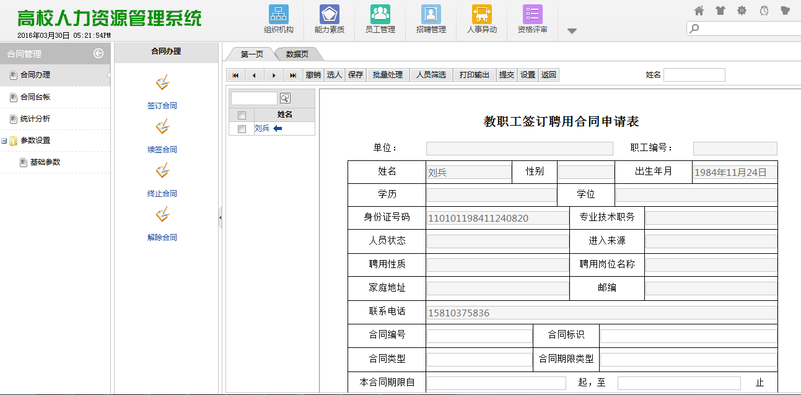
Task: Select 合同台帐 in the sidebar
Action: click(x=55, y=97)
